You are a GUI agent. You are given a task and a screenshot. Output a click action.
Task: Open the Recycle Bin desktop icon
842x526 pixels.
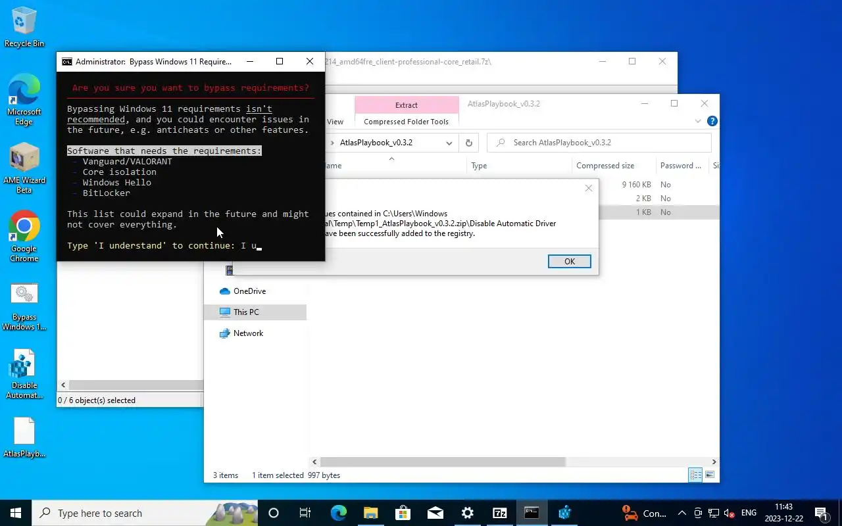pyautogui.click(x=24, y=28)
